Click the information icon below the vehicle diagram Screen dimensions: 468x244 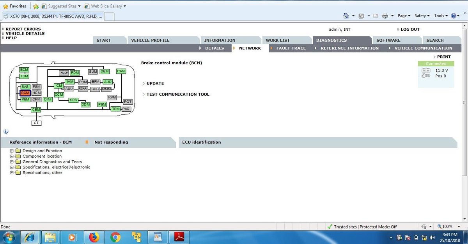(x=6, y=132)
